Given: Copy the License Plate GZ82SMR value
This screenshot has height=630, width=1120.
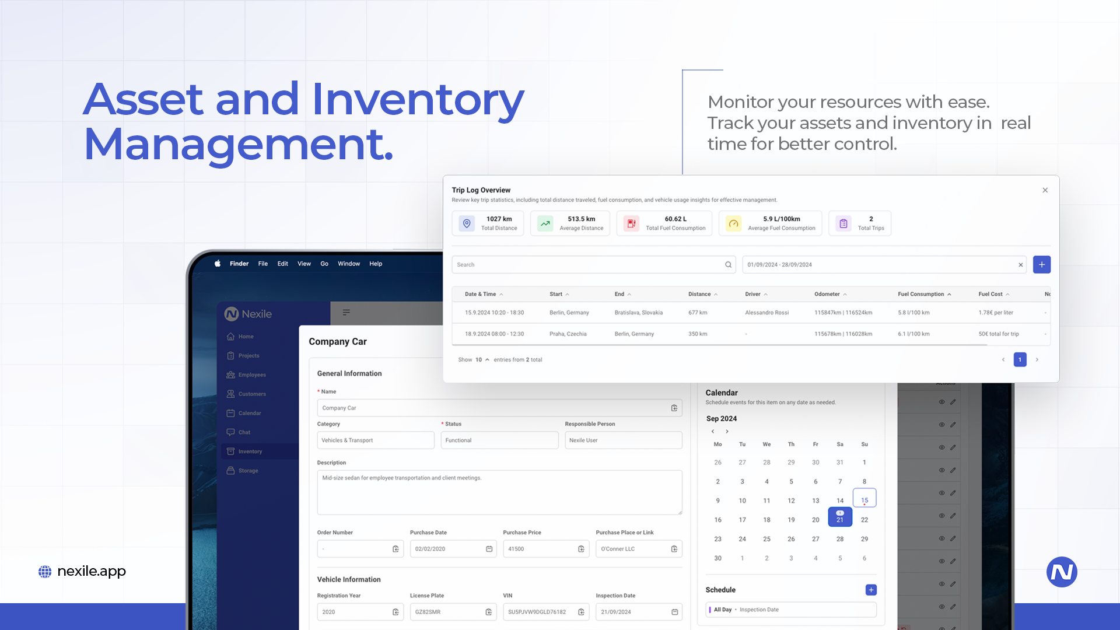Looking at the screenshot, I should (489, 612).
